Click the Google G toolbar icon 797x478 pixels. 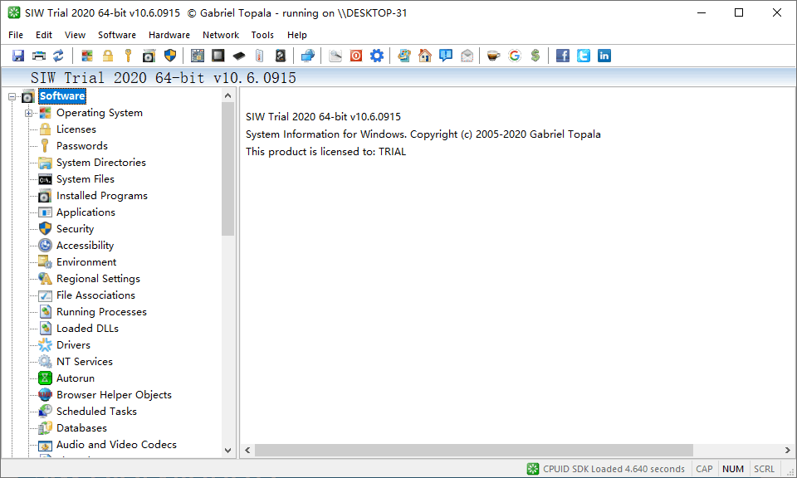515,56
